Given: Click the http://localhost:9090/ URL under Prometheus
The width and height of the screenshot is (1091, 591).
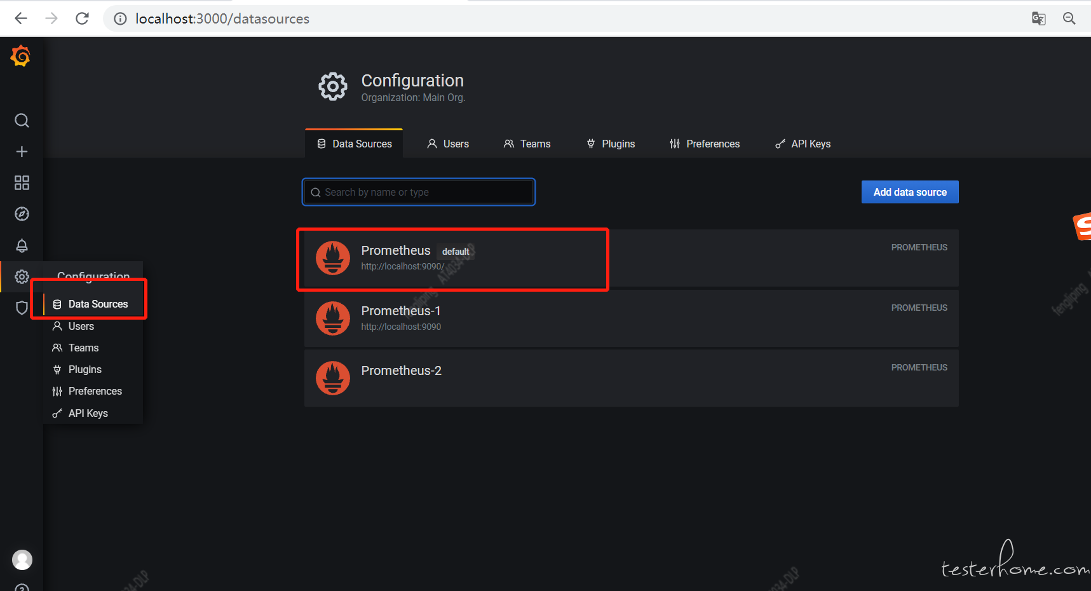Looking at the screenshot, I should tap(402, 266).
